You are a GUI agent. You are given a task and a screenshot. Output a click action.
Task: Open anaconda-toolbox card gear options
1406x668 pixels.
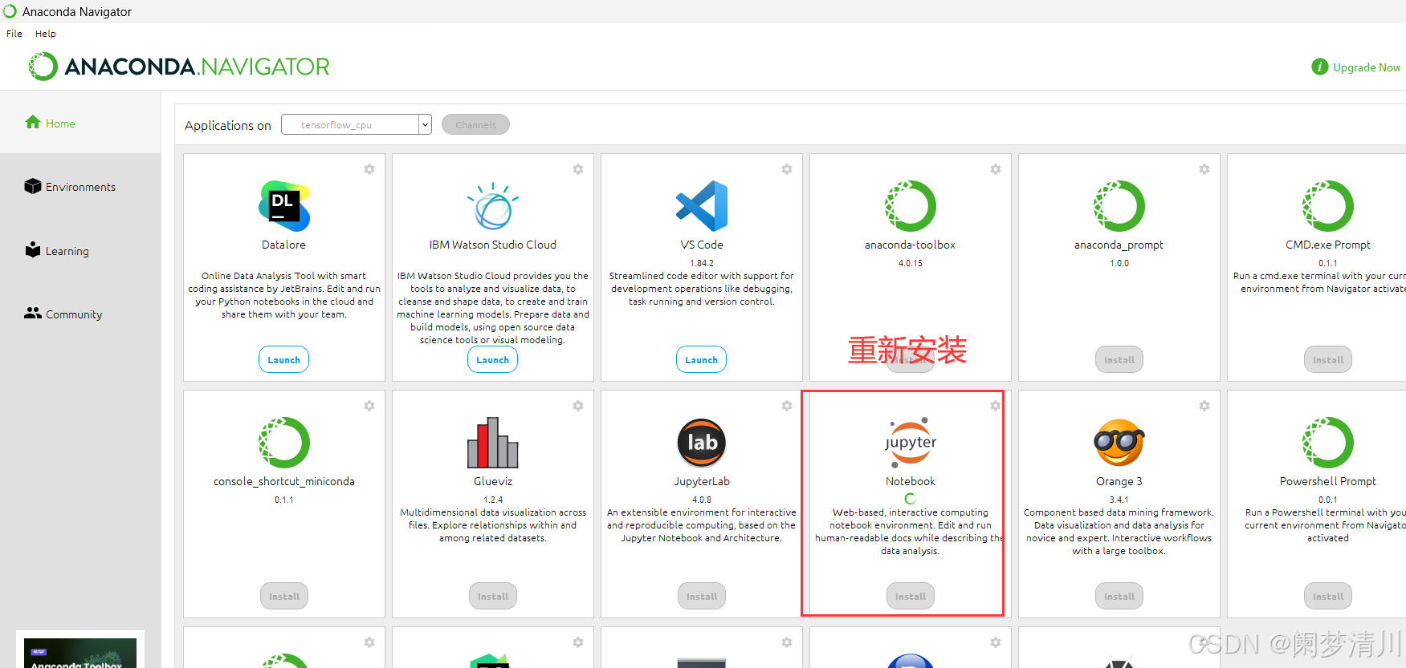(x=996, y=169)
